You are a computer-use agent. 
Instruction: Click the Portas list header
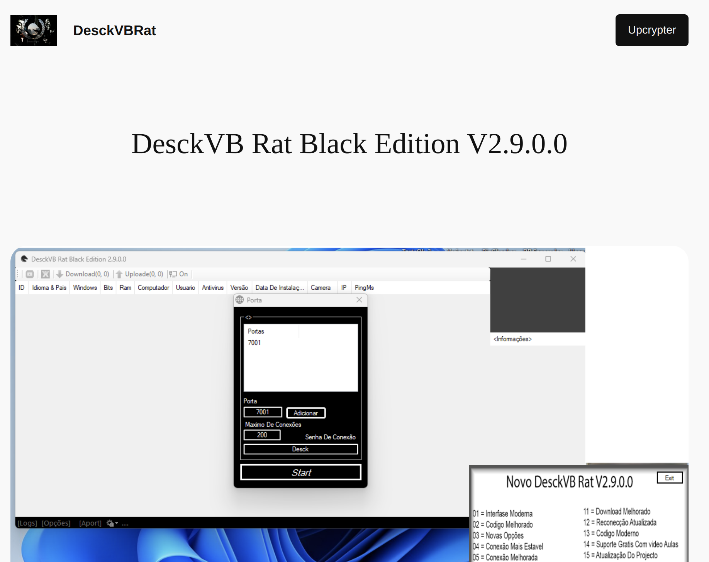click(271, 331)
